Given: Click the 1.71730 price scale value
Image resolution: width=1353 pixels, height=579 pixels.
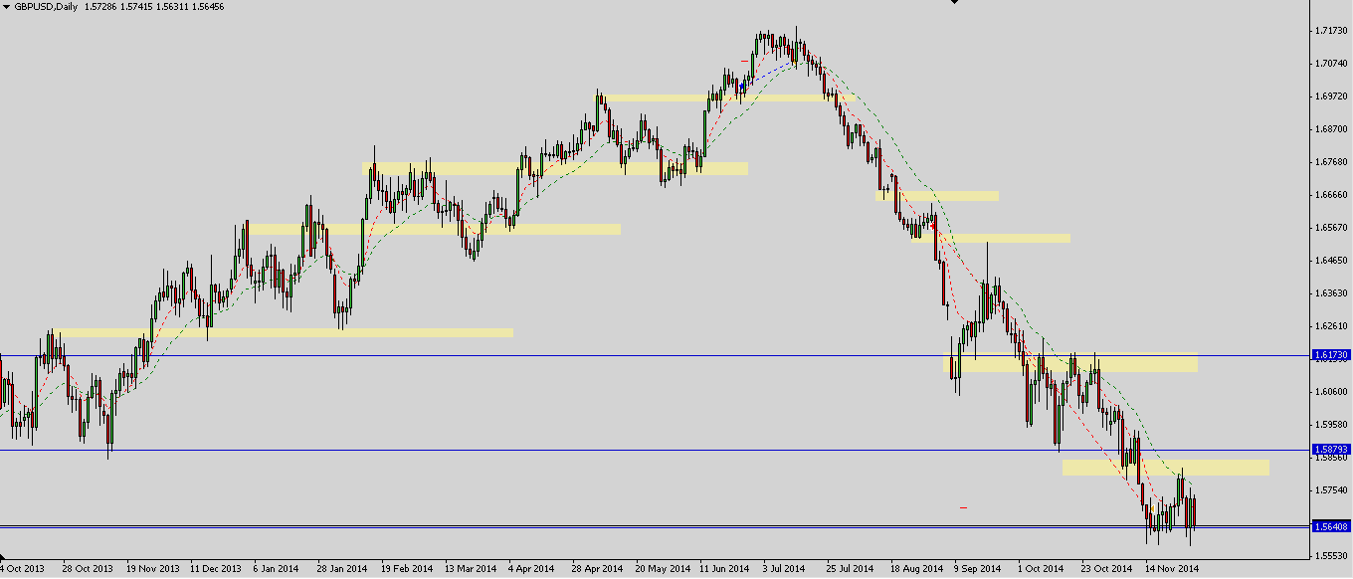Looking at the screenshot, I should click(1331, 31).
